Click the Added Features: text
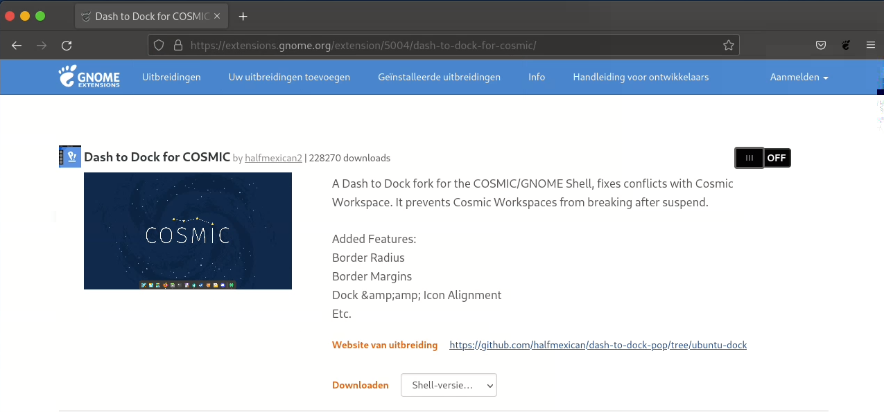Screen dimensions: 884x412 click(374, 239)
